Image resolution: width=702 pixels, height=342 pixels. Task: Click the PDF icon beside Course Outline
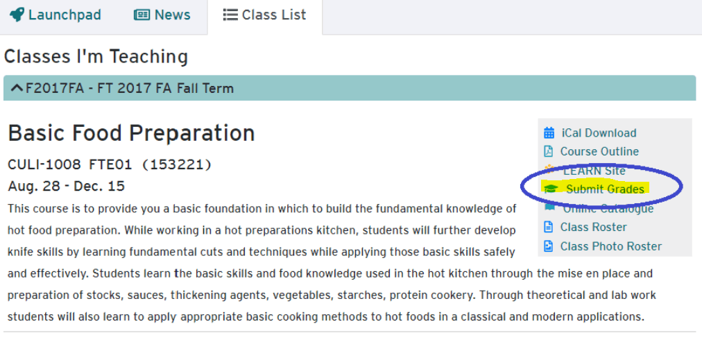tap(549, 151)
